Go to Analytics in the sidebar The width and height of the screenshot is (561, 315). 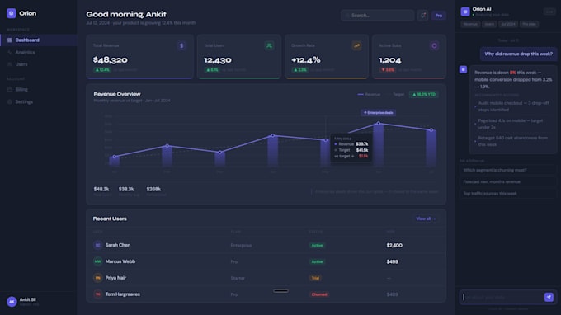pyautogui.click(x=25, y=52)
